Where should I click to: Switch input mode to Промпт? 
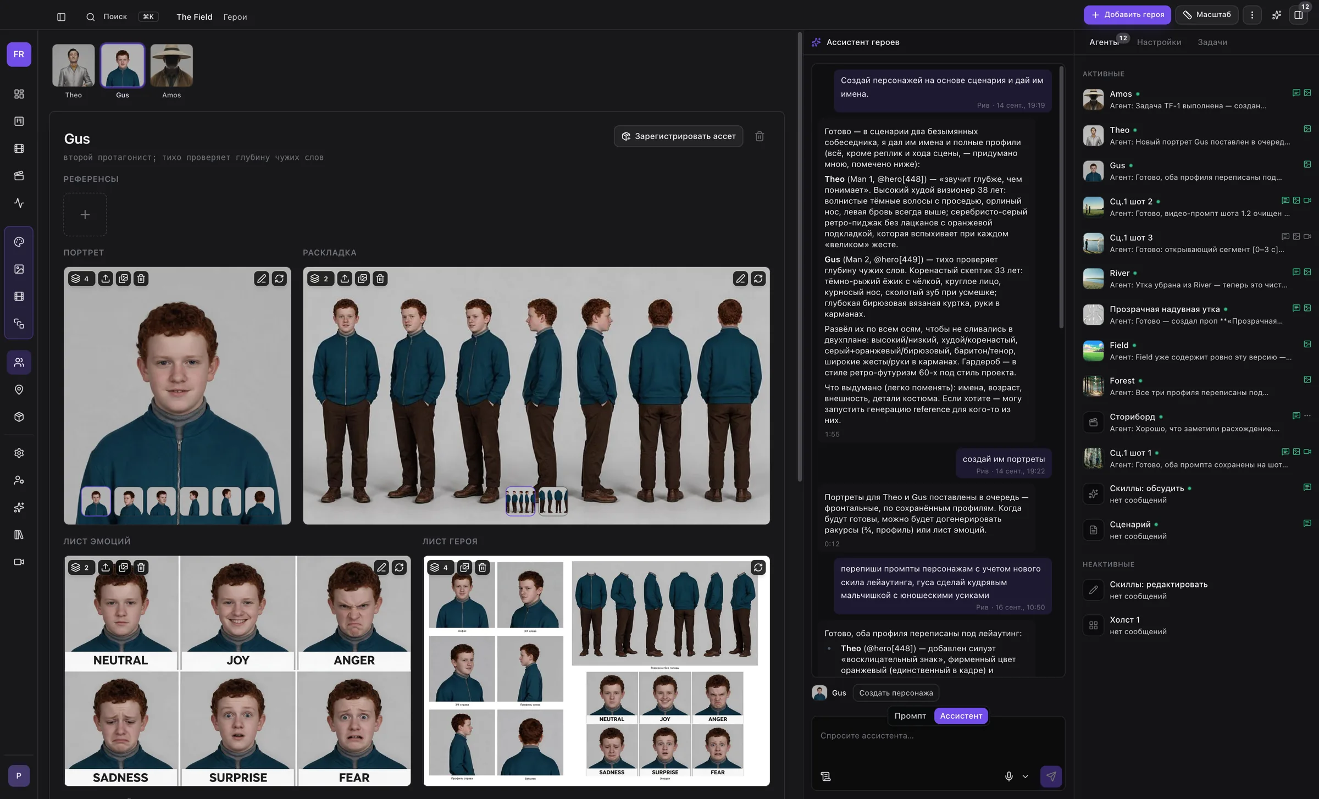[x=910, y=715]
